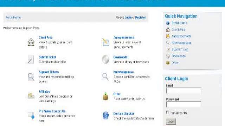Click the Client Login button
Image resolution: width=225 pixels, height=126 pixels.
click(x=171, y=121)
